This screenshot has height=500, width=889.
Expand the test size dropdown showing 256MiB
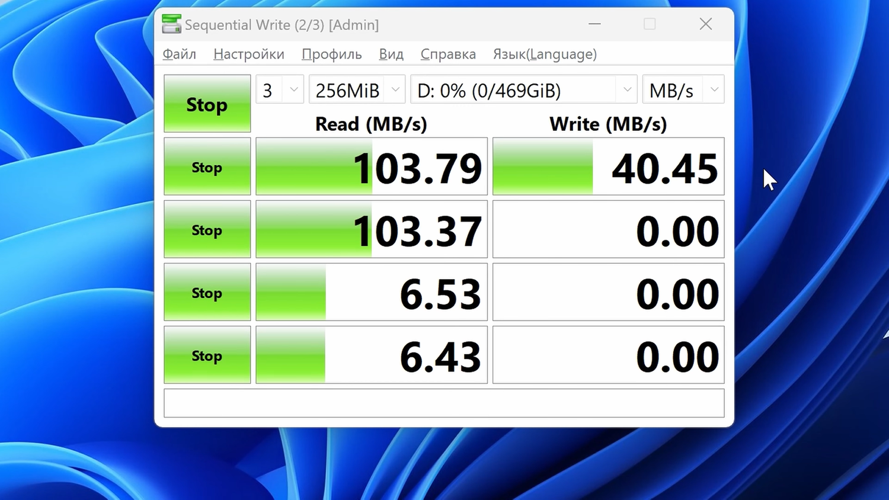tap(357, 89)
